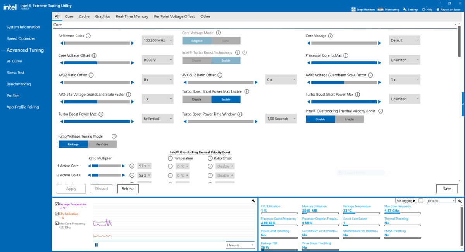This screenshot has width=465, height=252.
Task: Click the Refresh button
Action: click(128, 189)
